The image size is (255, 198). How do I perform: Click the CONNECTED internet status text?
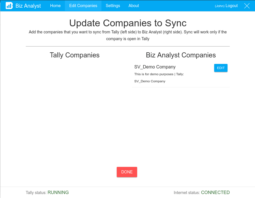pyautogui.click(x=215, y=192)
